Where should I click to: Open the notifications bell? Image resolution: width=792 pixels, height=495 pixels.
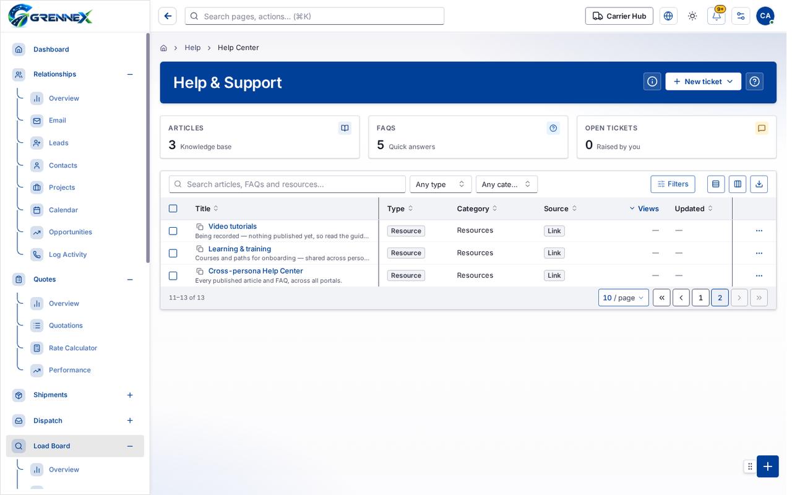tap(717, 16)
